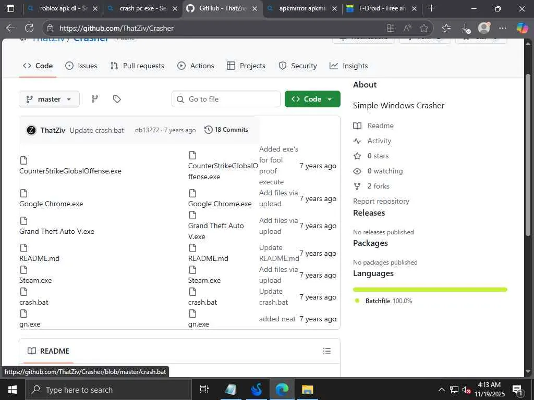
Task: Open the "Added exe's for fool proof execute" commit
Action: click(278, 166)
